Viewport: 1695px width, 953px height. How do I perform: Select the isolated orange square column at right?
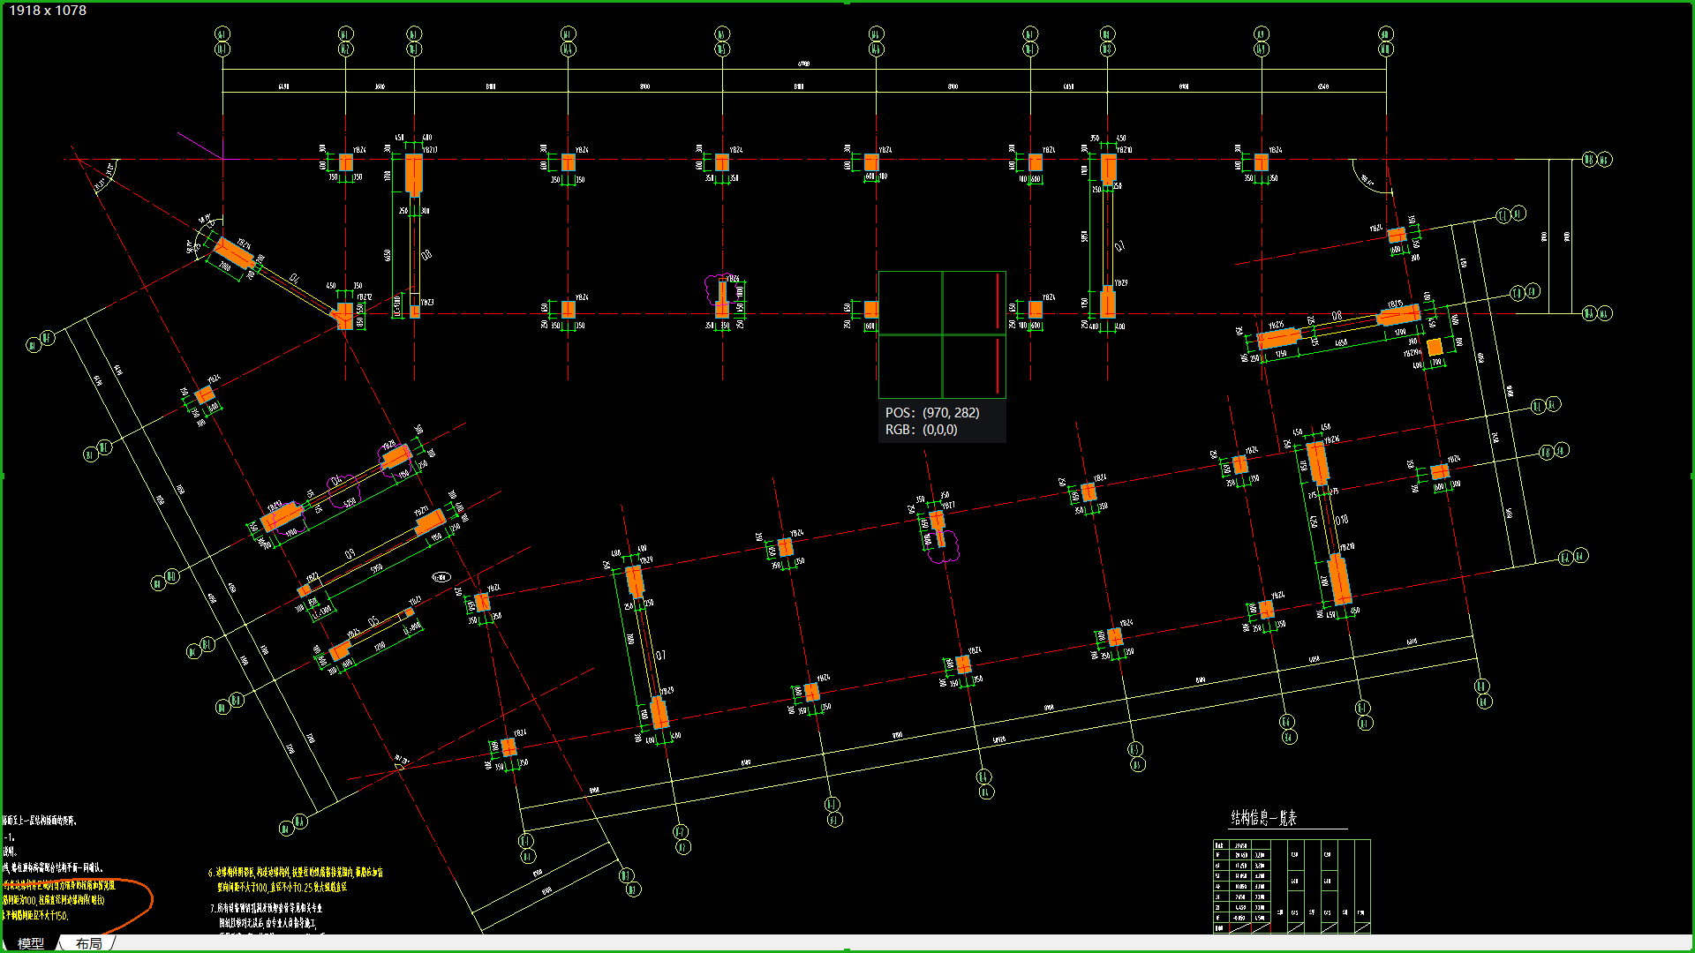click(1435, 347)
